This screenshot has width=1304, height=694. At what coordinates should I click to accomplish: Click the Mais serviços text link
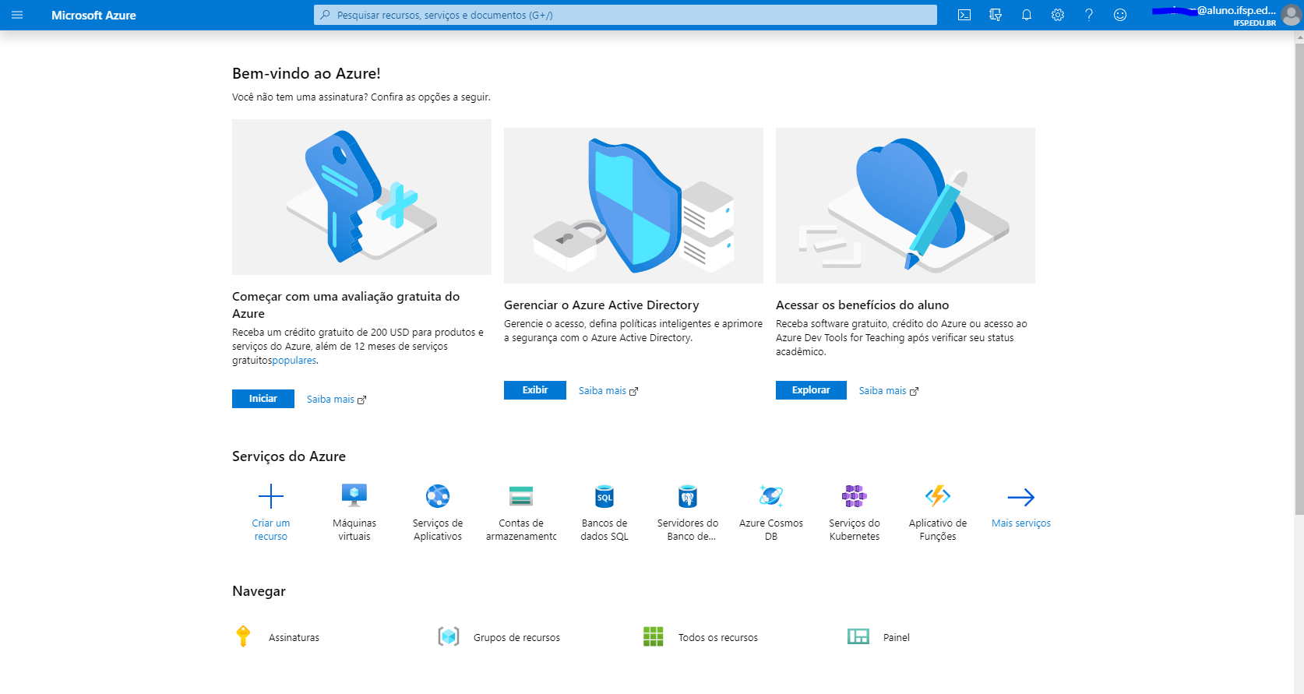(x=1021, y=523)
